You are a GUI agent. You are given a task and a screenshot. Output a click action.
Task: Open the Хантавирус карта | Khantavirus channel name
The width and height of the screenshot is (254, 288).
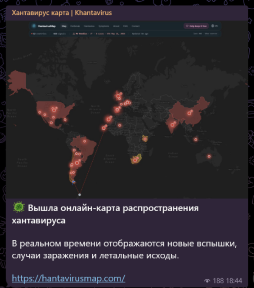62,13
